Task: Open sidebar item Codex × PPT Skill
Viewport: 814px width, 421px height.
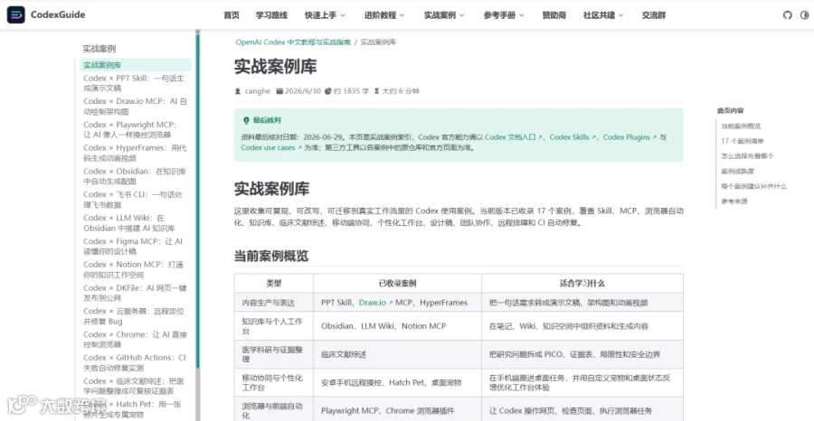Action: coord(134,83)
